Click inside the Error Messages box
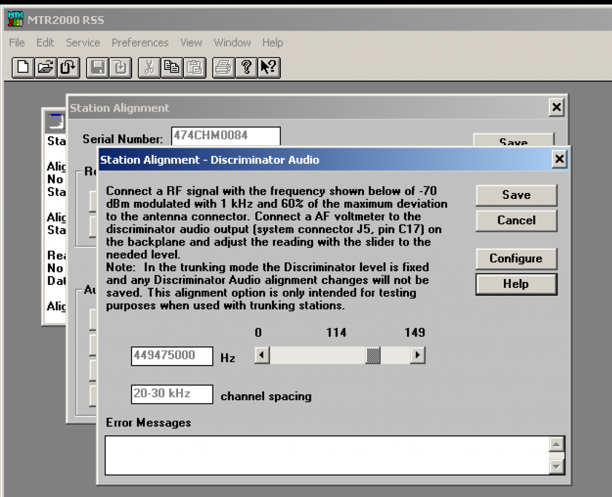 tap(327, 455)
